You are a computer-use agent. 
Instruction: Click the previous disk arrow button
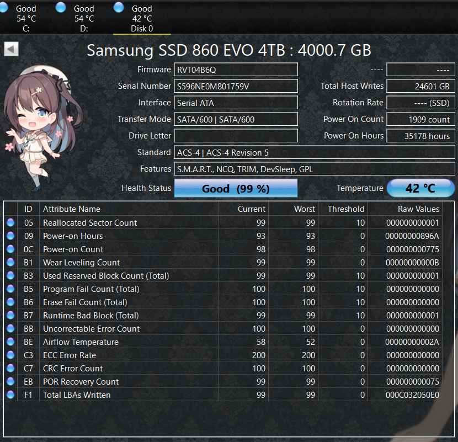click(x=11, y=49)
